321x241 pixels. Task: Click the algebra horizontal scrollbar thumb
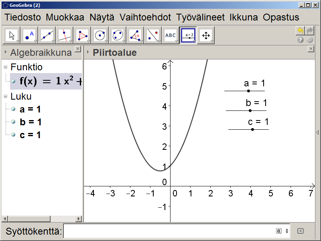pyautogui.click(x=29, y=219)
